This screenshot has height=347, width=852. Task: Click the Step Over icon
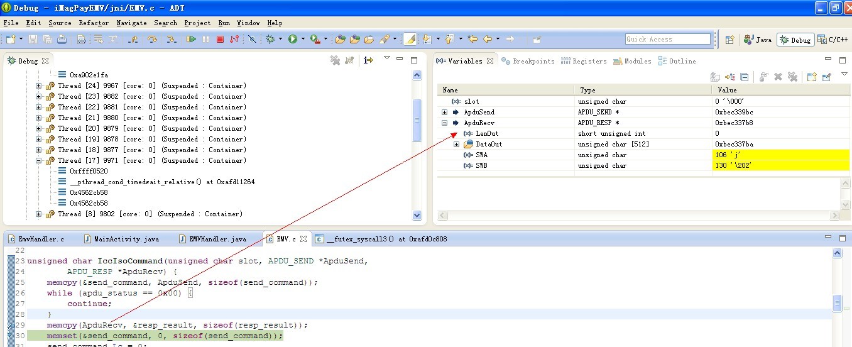click(x=152, y=39)
